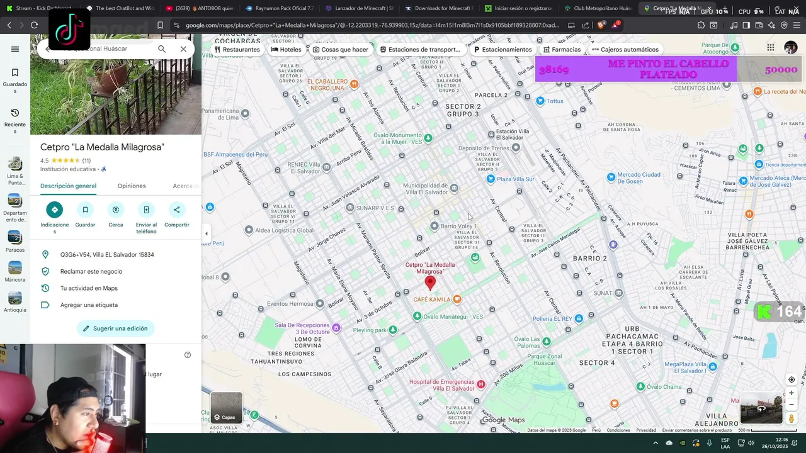Click the my-location target button
The image size is (806, 453).
792,379
